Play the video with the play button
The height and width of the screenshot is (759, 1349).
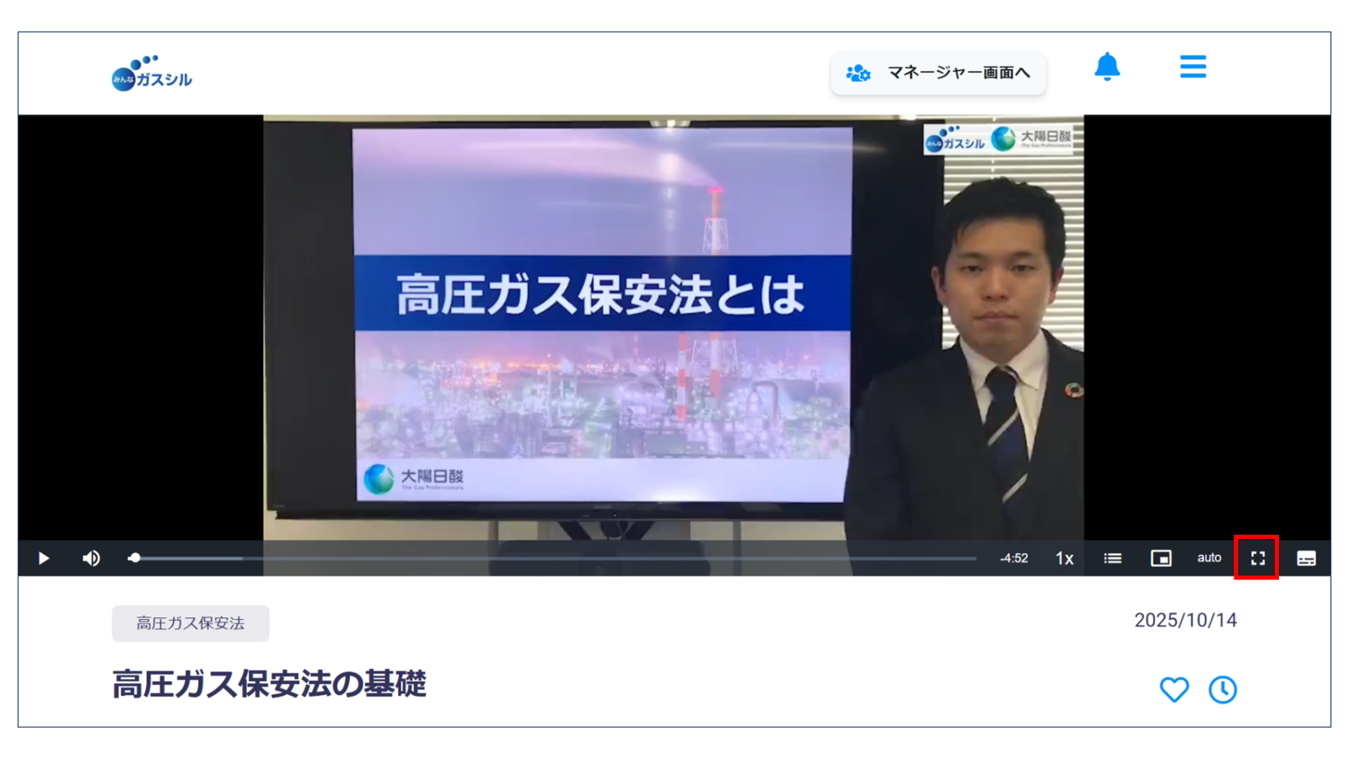click(43, 557)
